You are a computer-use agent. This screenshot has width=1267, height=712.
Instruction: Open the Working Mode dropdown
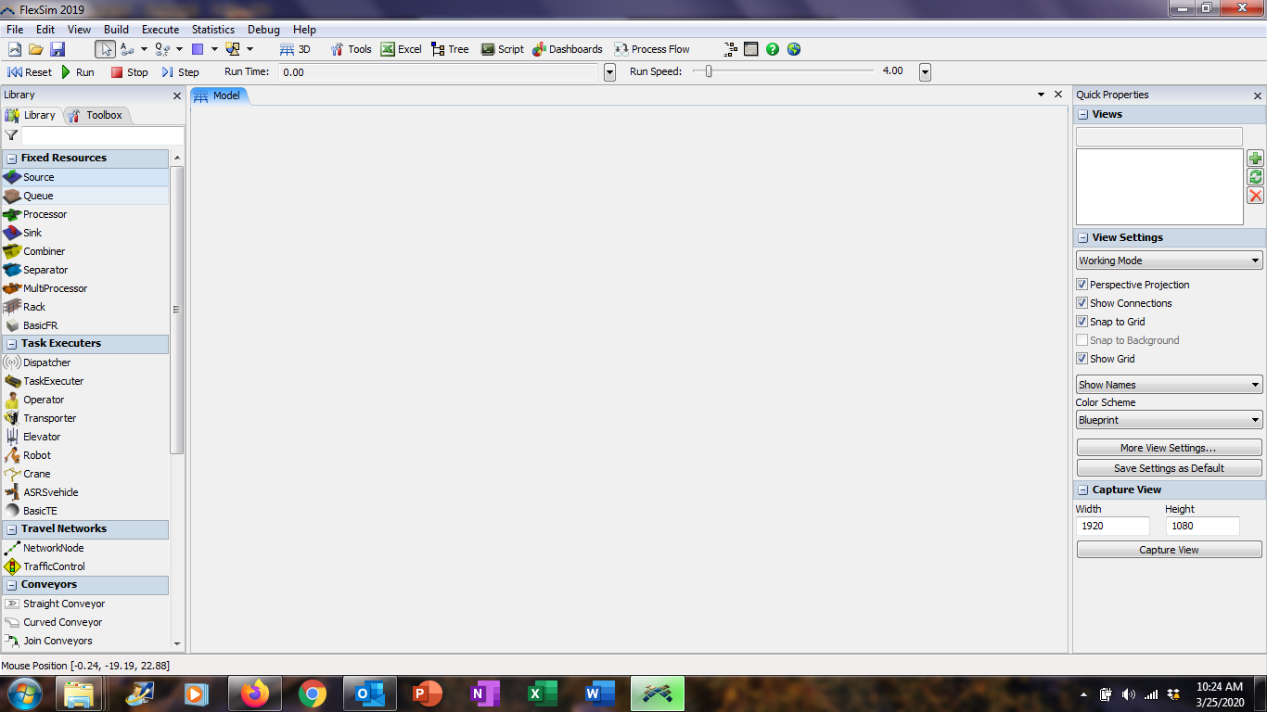click(1169, 261)
